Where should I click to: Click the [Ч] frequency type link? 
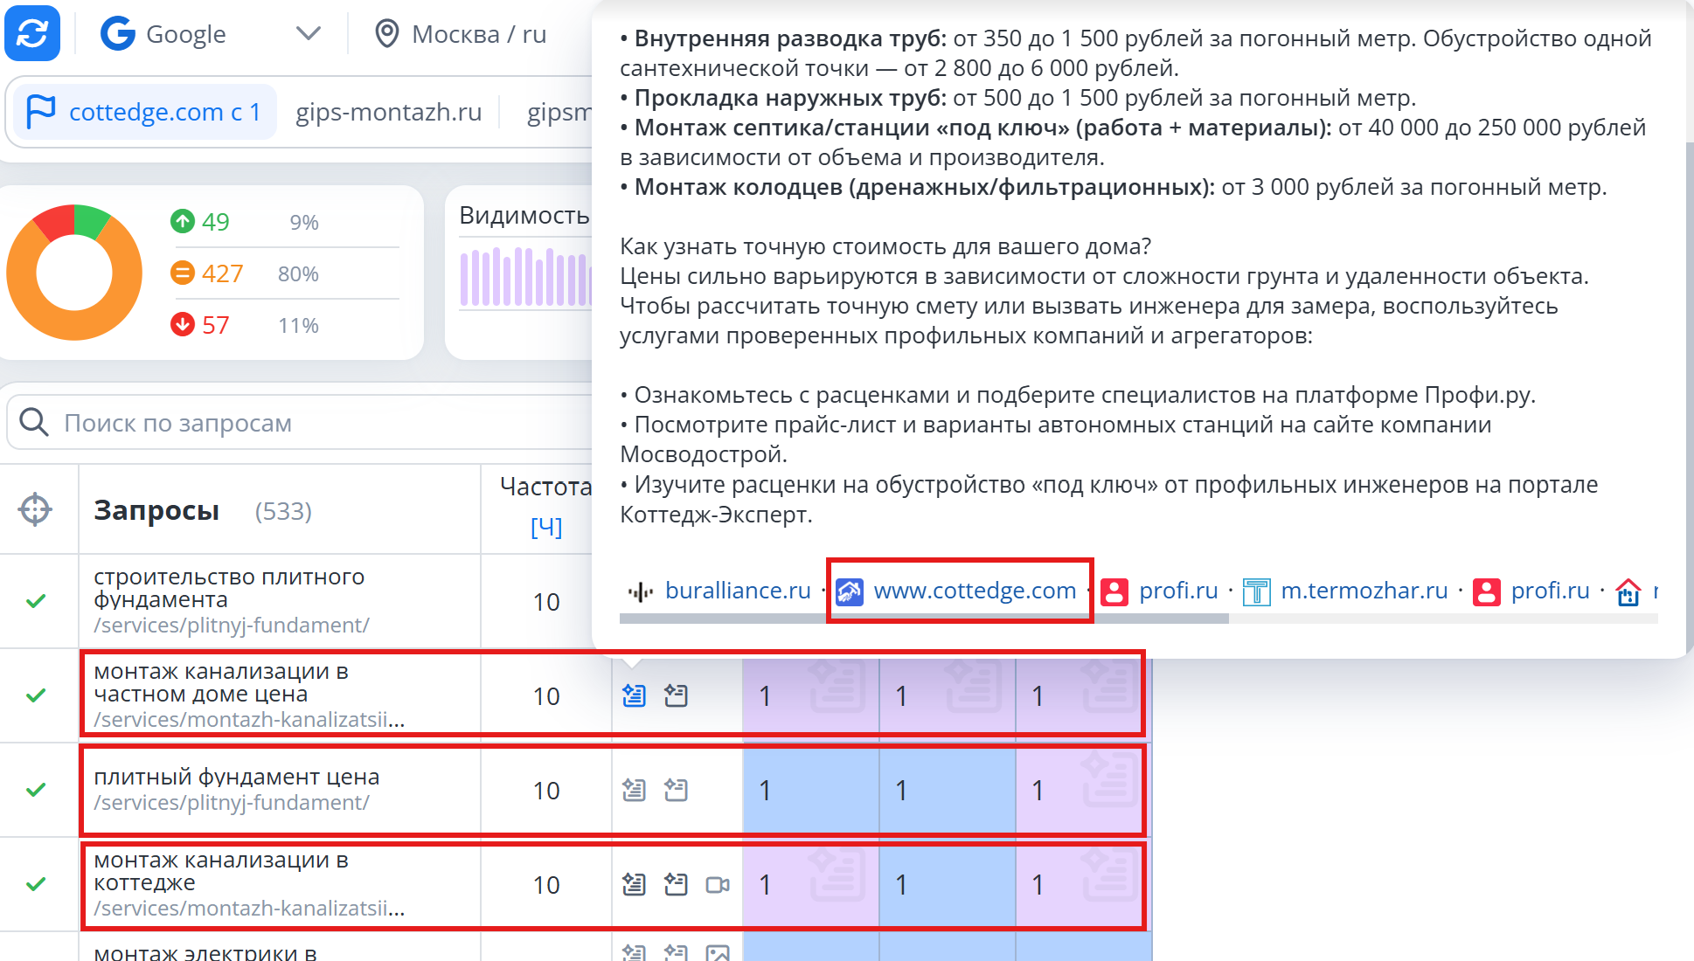coord(546,527)
